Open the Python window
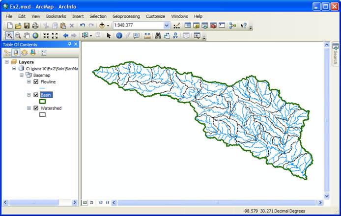Screen dimensions: 341x216 coord(222,26)
